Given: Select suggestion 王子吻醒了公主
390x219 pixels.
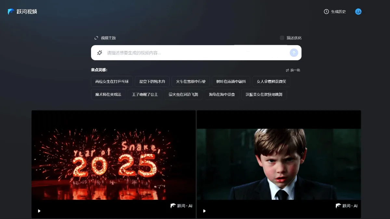Looking at the screenshot, I should [145, 94].
